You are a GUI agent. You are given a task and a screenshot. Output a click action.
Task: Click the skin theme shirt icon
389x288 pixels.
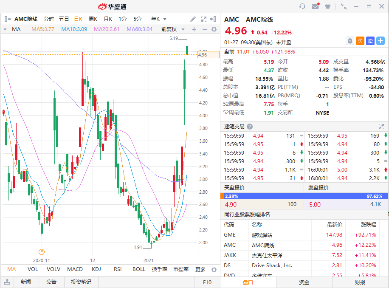point(328,6)
